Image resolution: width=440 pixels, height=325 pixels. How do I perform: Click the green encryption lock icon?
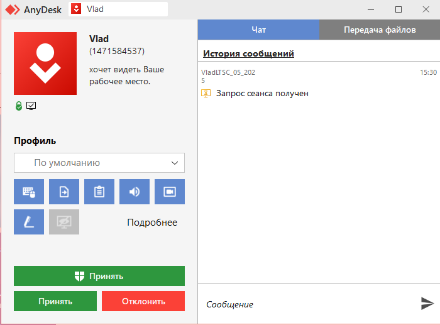click(19, 106)
